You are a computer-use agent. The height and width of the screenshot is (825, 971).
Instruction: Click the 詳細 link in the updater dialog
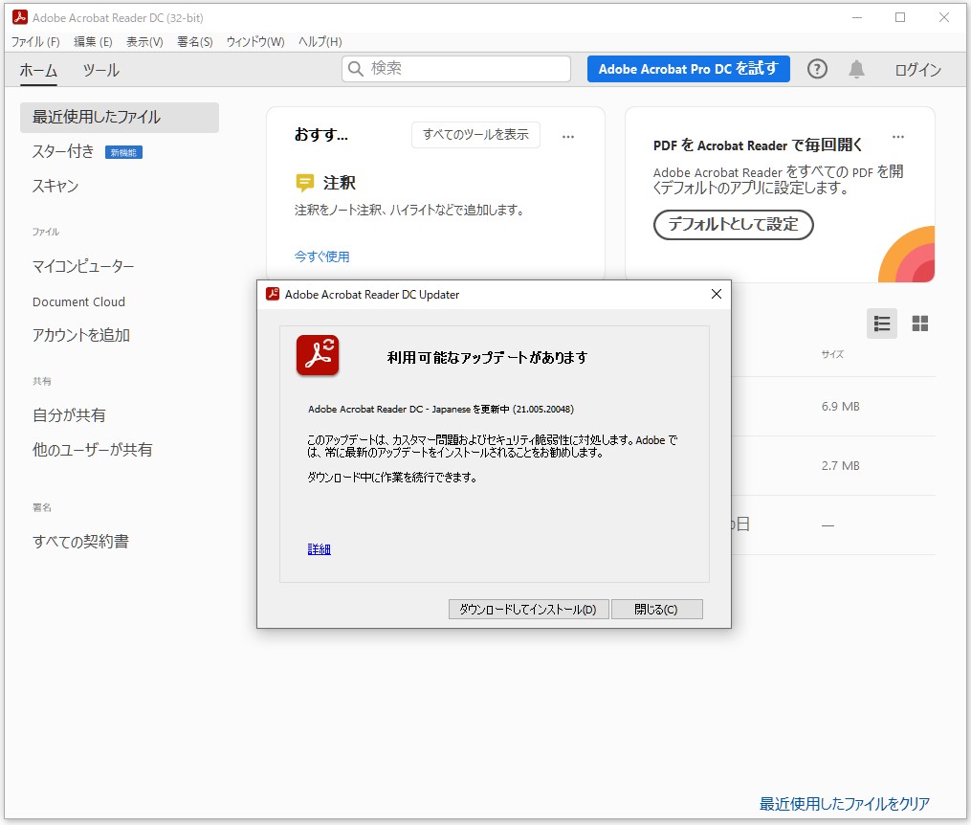point(319,548)
